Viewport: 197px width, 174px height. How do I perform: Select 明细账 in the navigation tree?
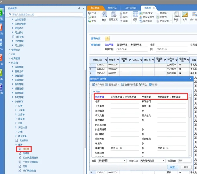tap(26, 153)
